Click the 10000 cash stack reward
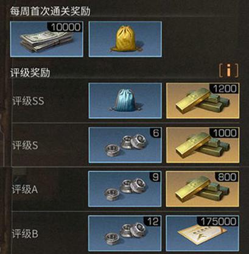Screen dimensions: 249x254 [46, 39]
